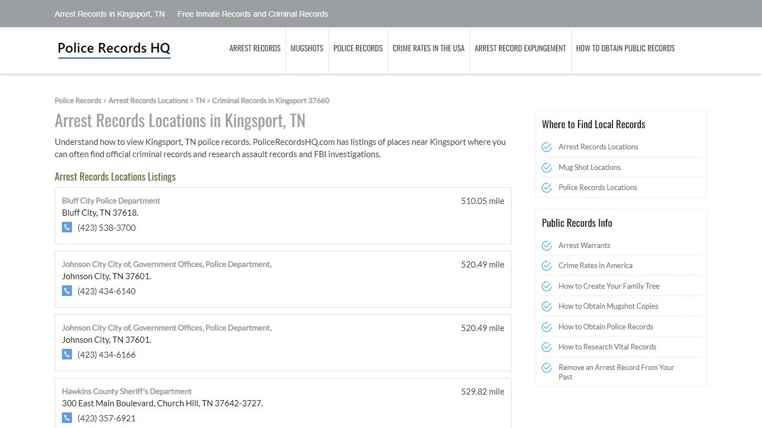The height and width of the screenshot is (428, 762).
Task: Click the Arrest Records Locations Listings heading
Action: click(115, 177)
